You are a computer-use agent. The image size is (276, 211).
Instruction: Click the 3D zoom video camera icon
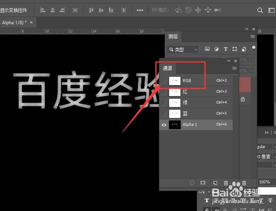(218, 10)
